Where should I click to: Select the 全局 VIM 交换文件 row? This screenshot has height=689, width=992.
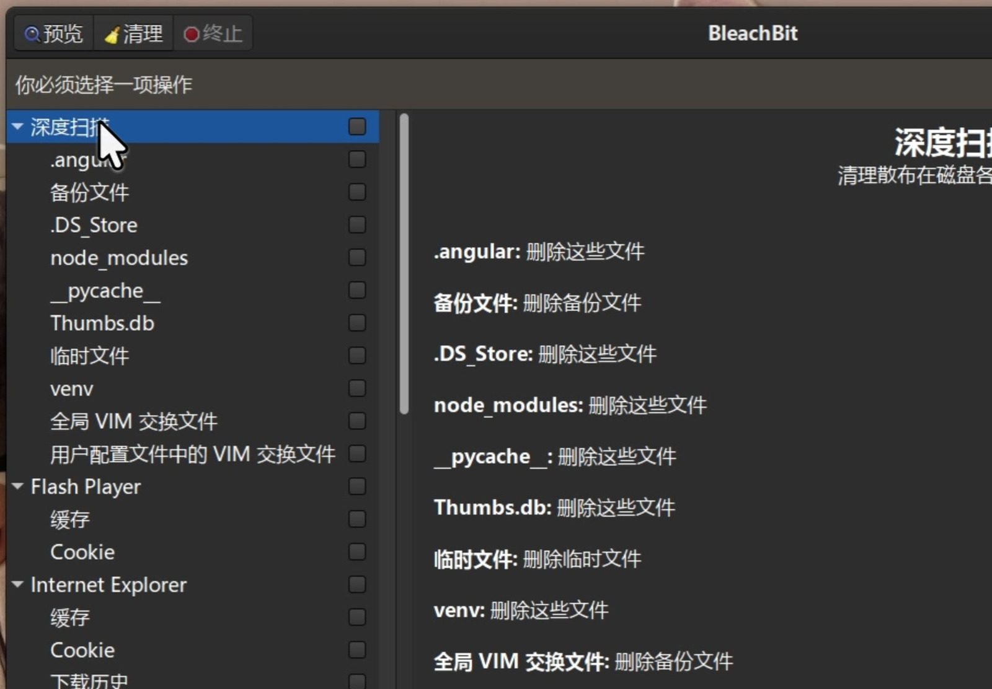click(x=193, y=421)
